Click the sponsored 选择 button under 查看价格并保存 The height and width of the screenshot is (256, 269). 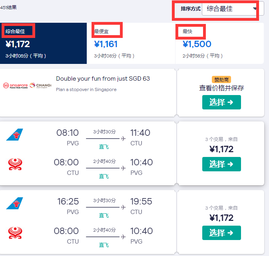tap(221, 102)
